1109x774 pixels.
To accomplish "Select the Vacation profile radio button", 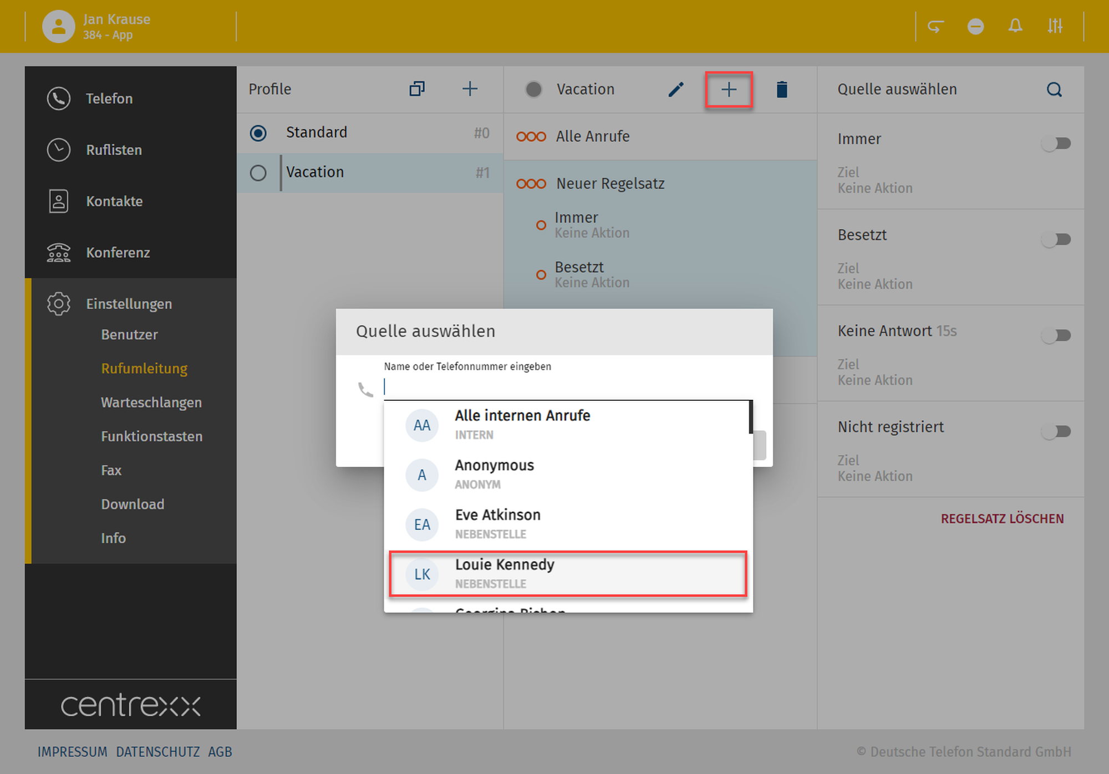I will pyautogui.click(x=258, y=173).
